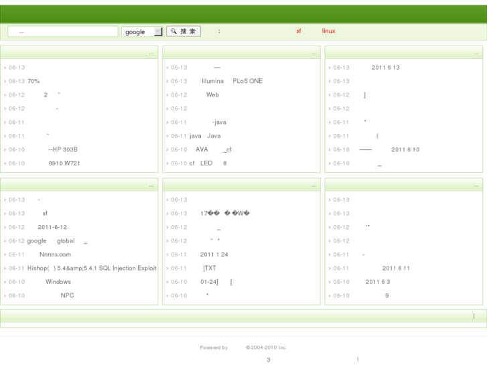Viewport: 487px width, 365px height.
Task: Open the google search engine dropdown
Action: click(x=142, y=31)
